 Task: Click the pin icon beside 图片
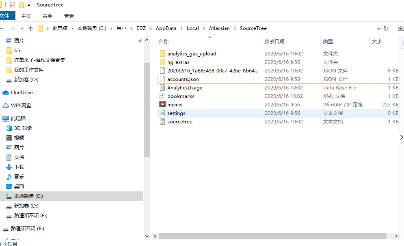140,41
